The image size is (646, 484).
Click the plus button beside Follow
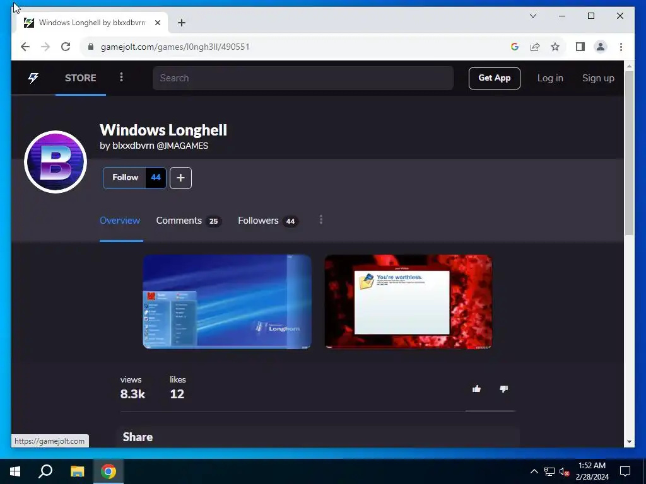click(x=180, y=178)
